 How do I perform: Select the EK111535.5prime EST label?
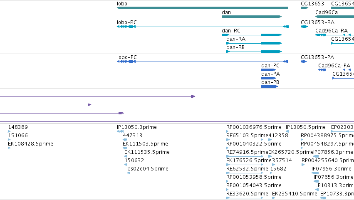tap(147, 152)
